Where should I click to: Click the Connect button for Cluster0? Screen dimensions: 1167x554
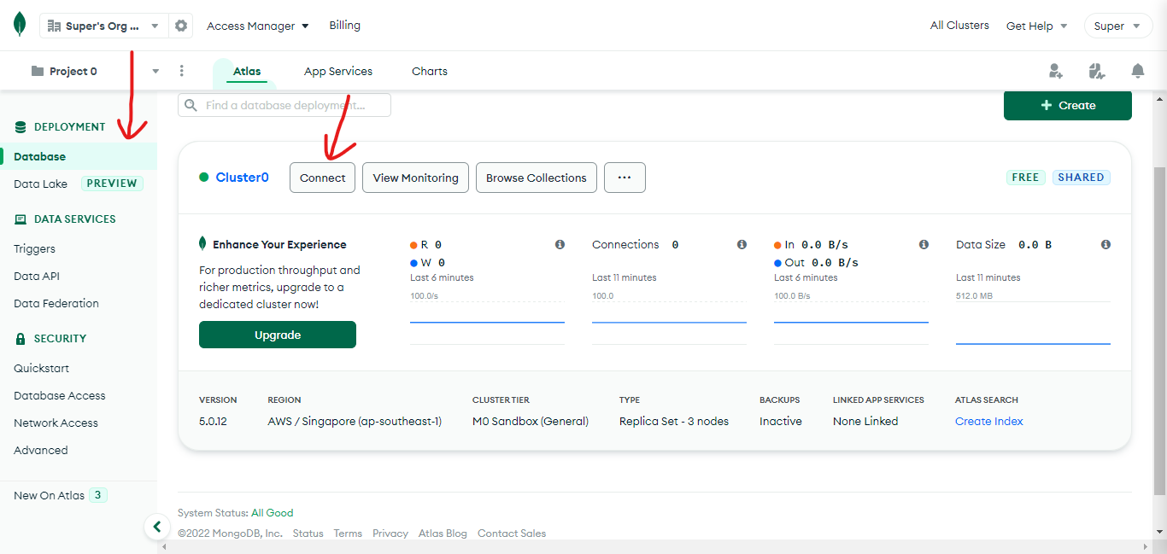click(323, 178)
